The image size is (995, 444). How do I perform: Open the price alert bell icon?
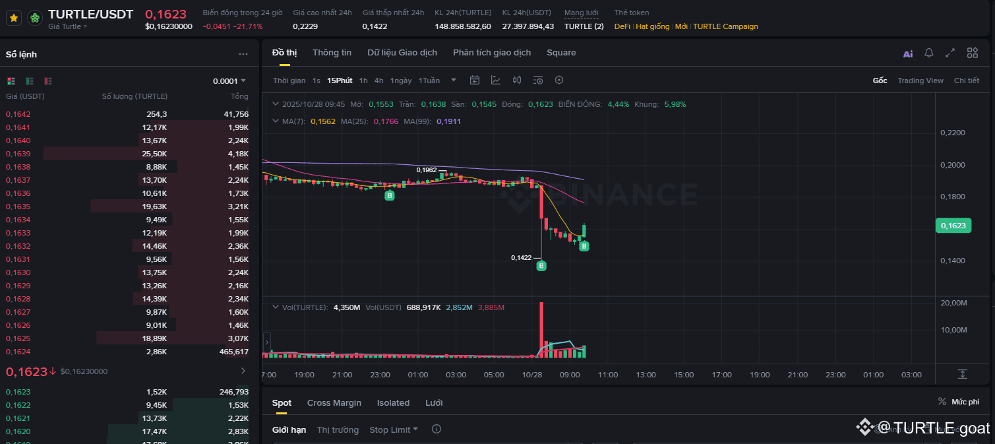[x=929, y=53]
